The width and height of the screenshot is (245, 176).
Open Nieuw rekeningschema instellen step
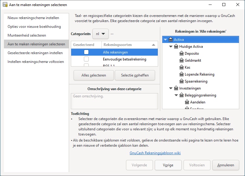[33, 18]
